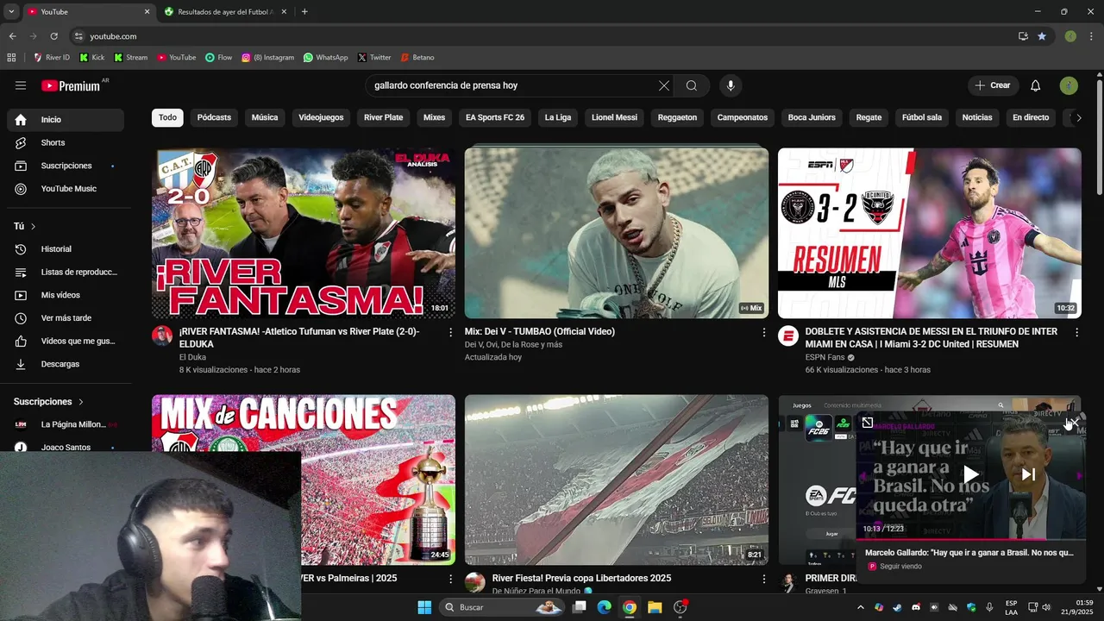Open options for Mix Dei V TUMBAO
Screen dimensions: 1104x621
click(763, 332)
